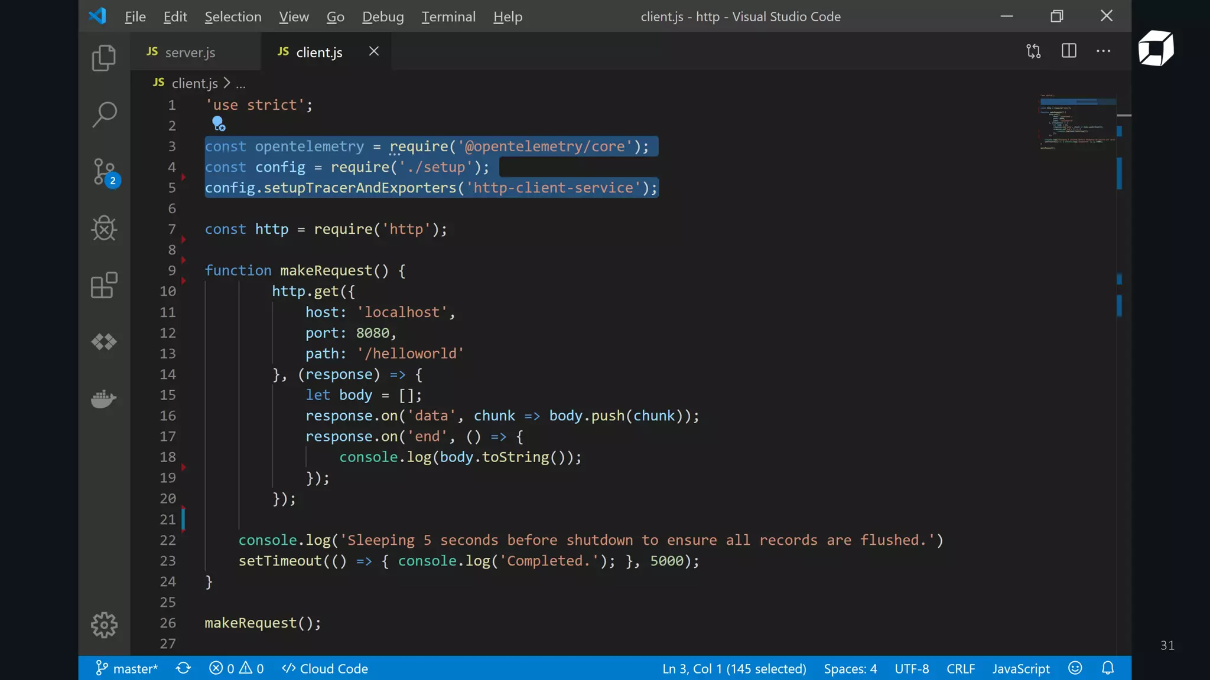This screenshot has height=680, width=1210.
Task: Click the port value 8080
Action: (373, 333)
